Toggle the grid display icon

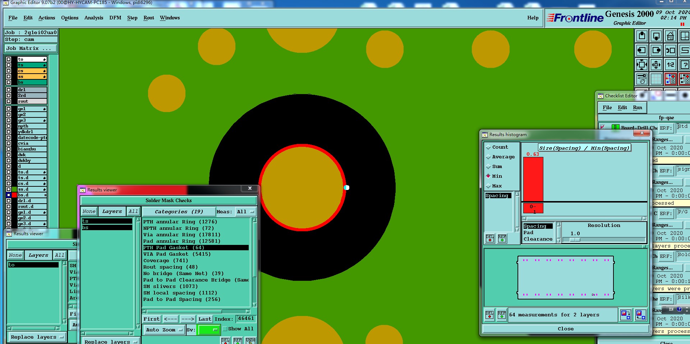(x=656, y=79)
